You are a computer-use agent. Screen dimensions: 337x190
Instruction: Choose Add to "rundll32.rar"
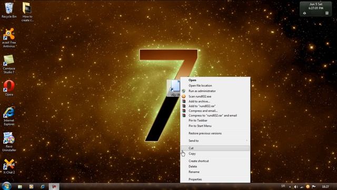coord(215,106)
